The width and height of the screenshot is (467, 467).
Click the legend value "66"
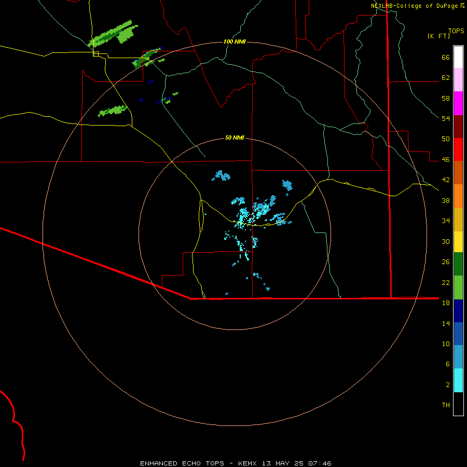pos(446,58)
